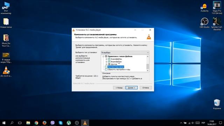Click the components list scrollbar thumb
The height and width of the screenshot is (126, 224).
pyautogui.click(x=148, y=66)
